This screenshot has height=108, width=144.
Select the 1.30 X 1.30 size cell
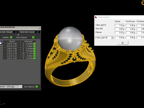[x=12, y=51]
